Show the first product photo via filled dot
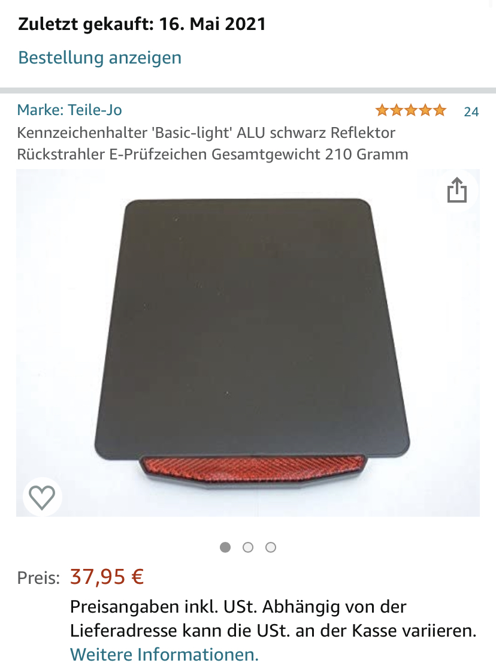The image size is (496, 666). 225,547
